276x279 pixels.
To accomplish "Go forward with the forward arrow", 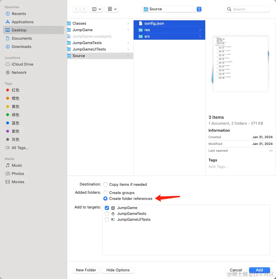I will tap(83, 9).
